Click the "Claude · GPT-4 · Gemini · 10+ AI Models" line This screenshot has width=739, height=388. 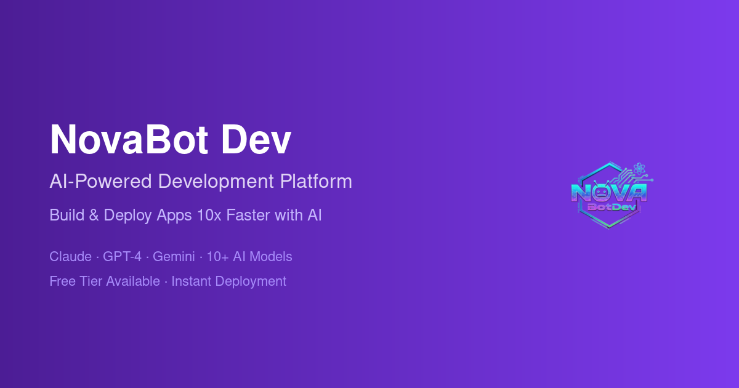171,257
